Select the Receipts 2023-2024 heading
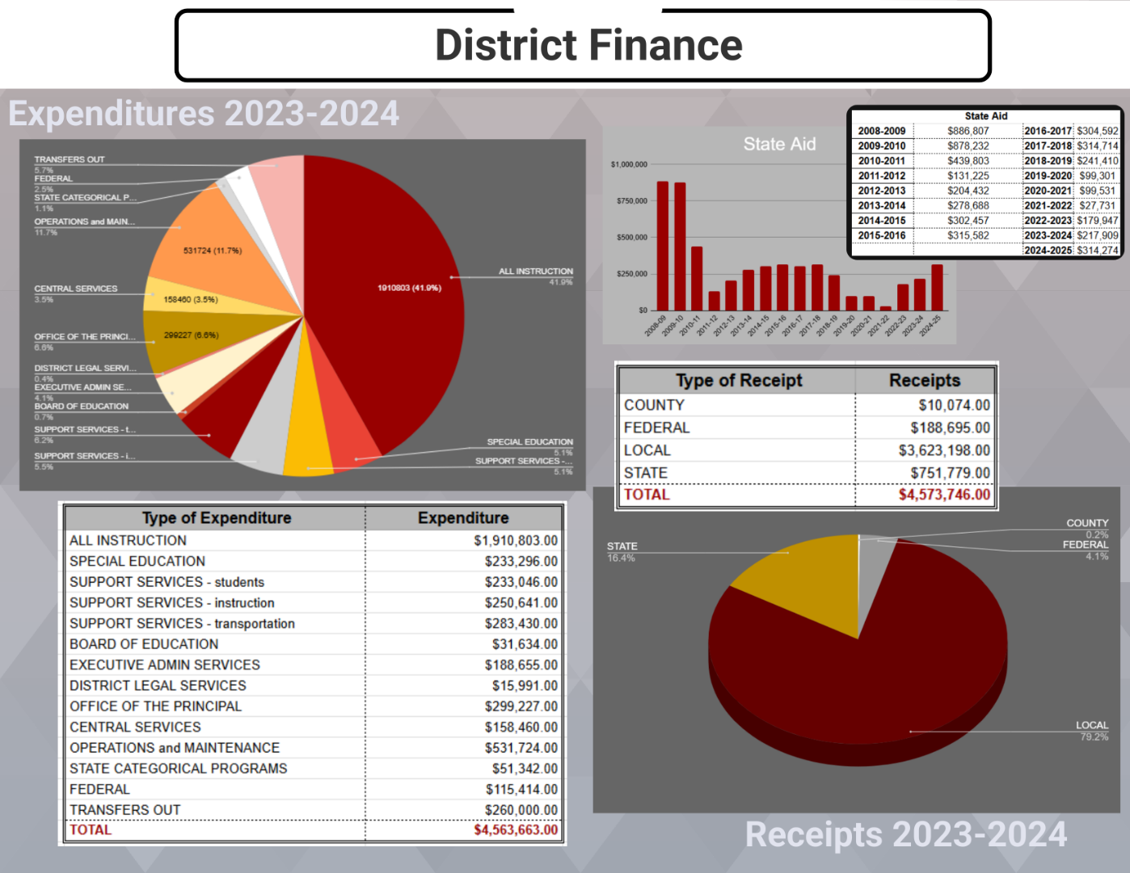Screen dimensions: 1130x873 click(x=905, y=834)
